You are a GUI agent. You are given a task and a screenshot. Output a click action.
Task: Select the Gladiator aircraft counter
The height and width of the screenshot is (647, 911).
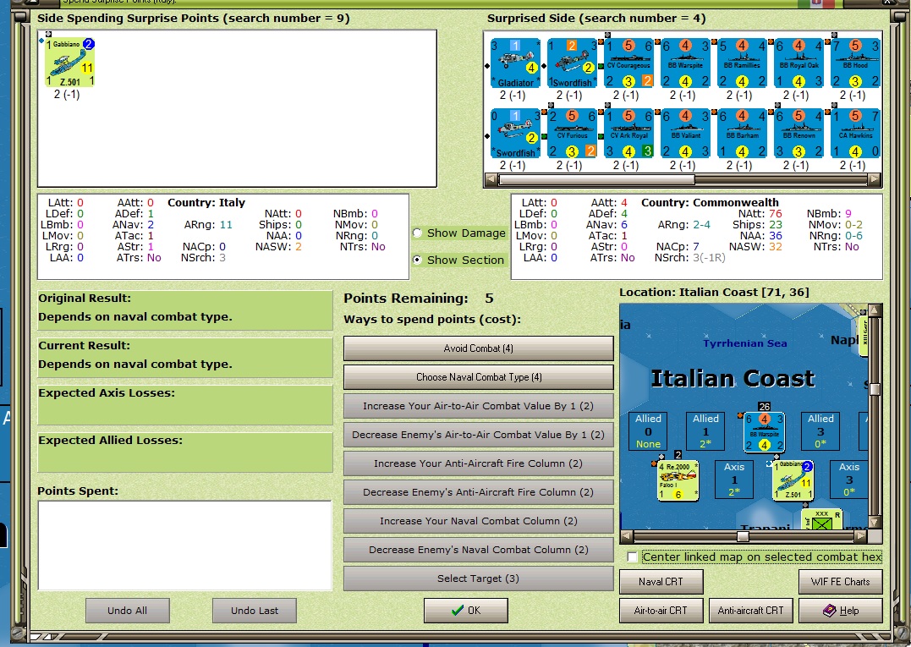515,63
